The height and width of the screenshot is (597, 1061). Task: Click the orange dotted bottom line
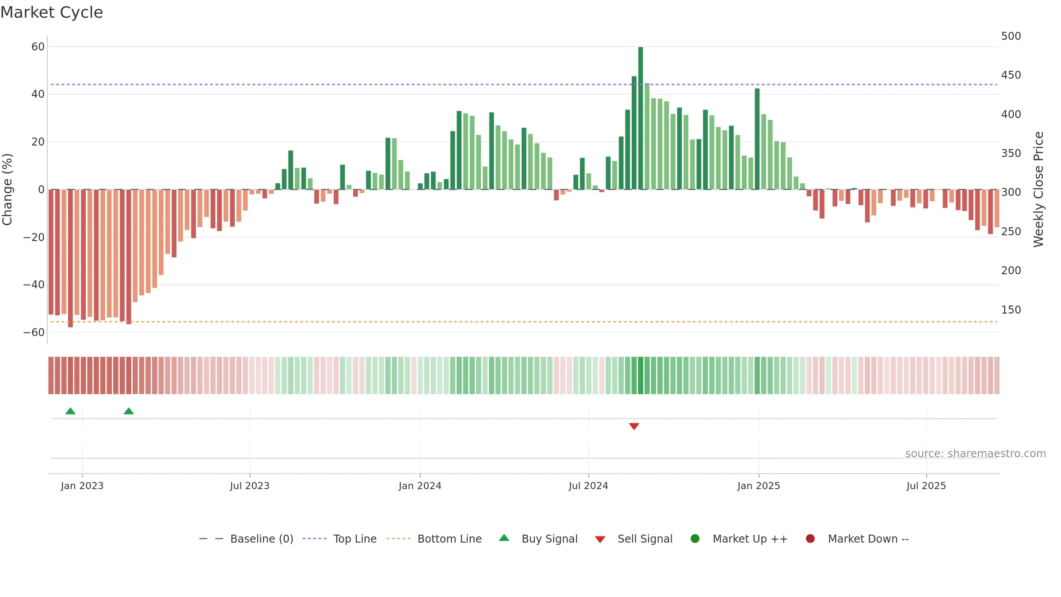click(524, 321)
